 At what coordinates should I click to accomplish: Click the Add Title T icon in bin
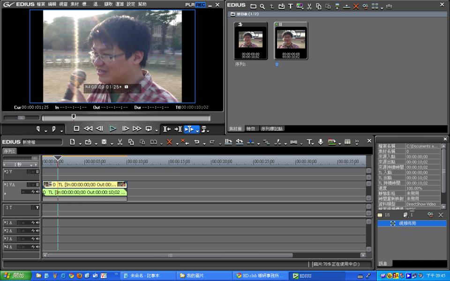(x=291, y=7)
